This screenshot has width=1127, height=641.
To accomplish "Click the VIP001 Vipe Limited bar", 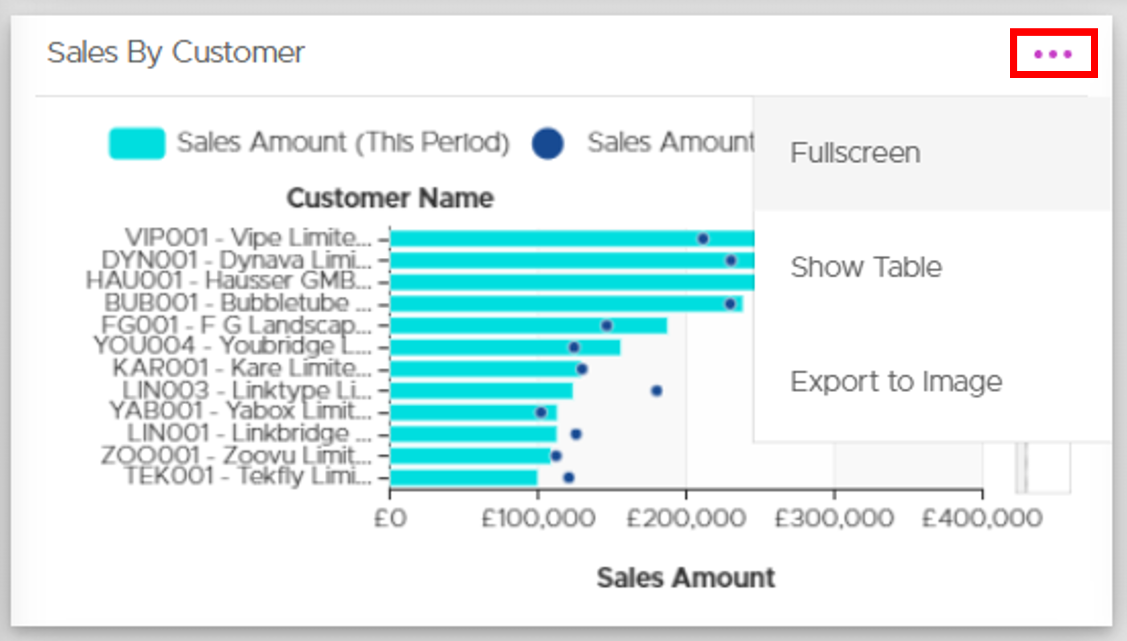I will [x=572, y=239].
